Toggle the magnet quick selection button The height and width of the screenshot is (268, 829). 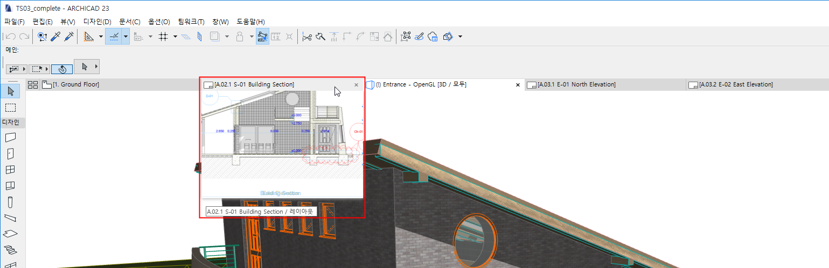[62, 69]
